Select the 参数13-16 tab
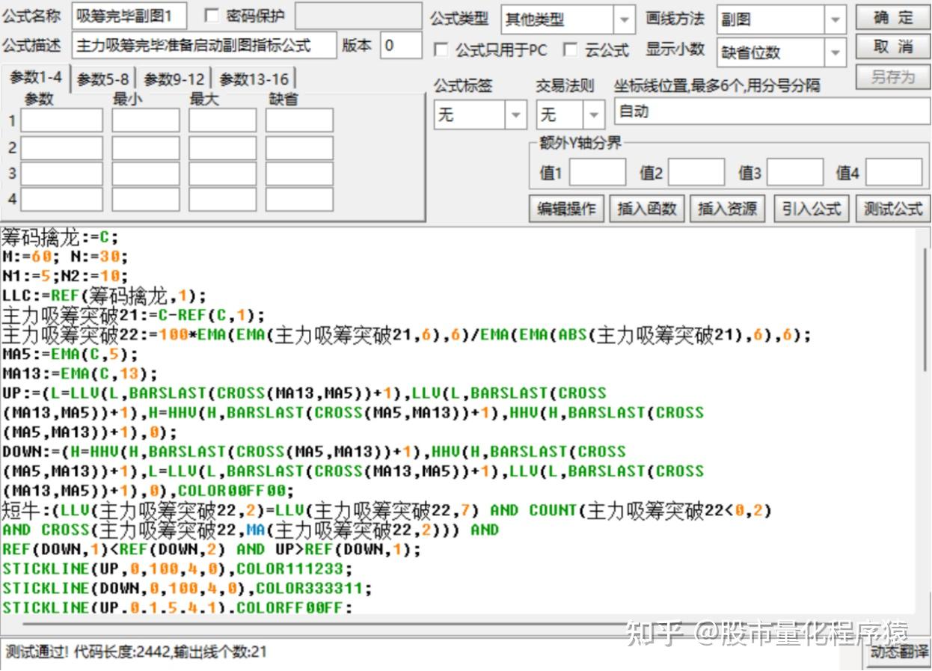Viewport: 932px width, 671px height. (254, 79)
